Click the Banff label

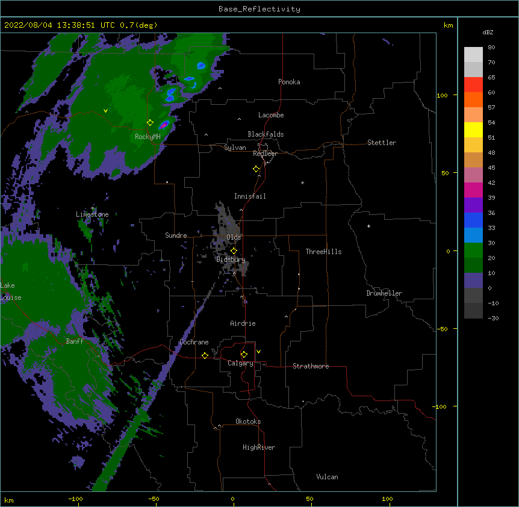click(x=75, y=341)
